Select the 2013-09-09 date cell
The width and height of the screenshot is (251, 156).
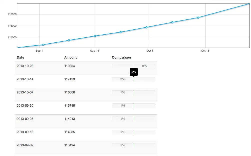click(25, 145)
